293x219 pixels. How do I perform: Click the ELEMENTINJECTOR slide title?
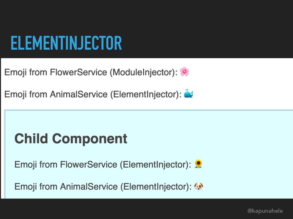coord(66,43)
